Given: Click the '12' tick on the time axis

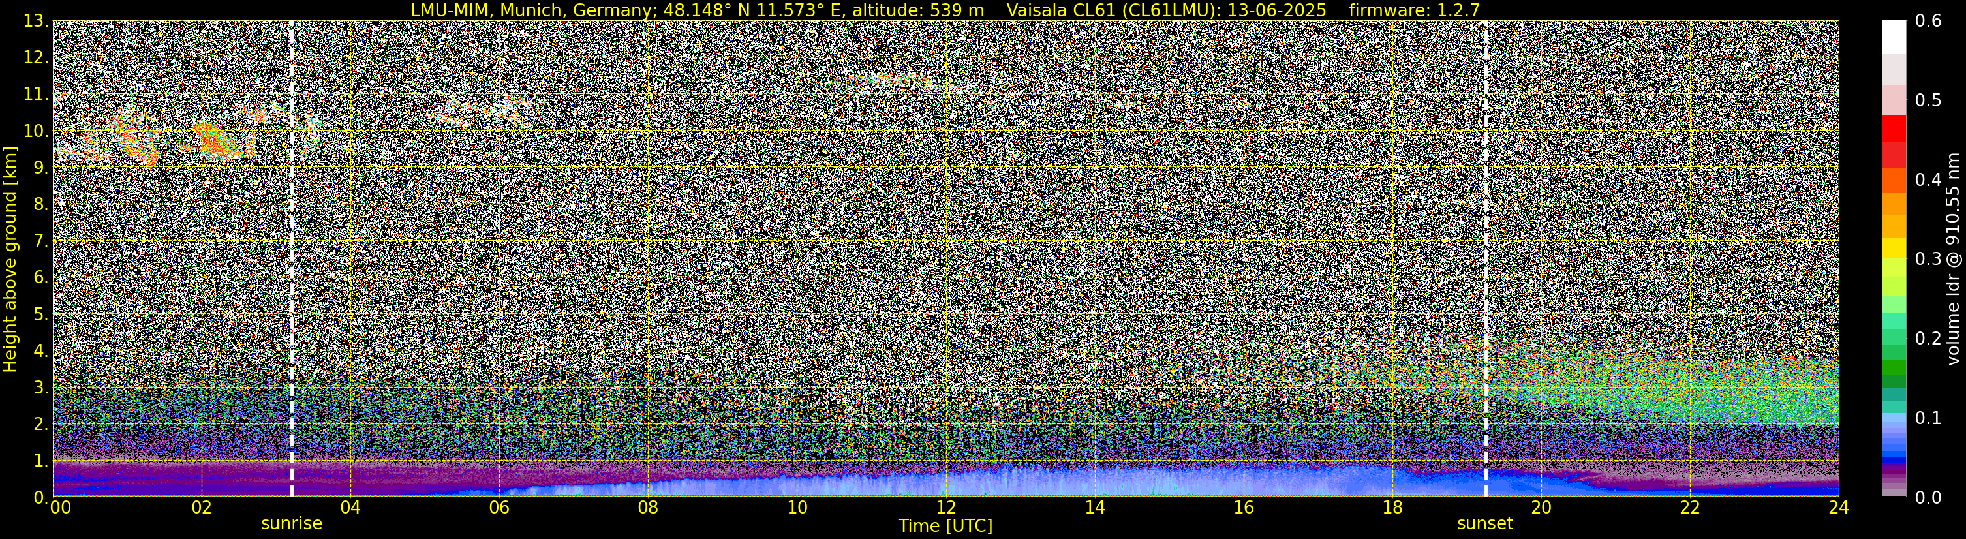Looking at the screenshot, I should pos(945,507).
